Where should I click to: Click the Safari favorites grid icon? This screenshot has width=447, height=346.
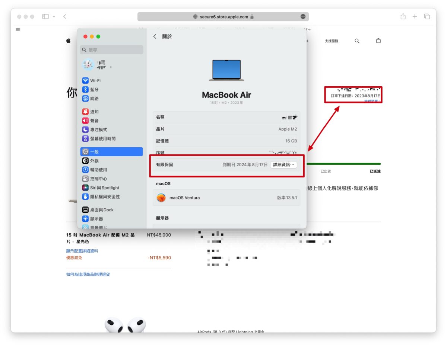tap(18, 29)
